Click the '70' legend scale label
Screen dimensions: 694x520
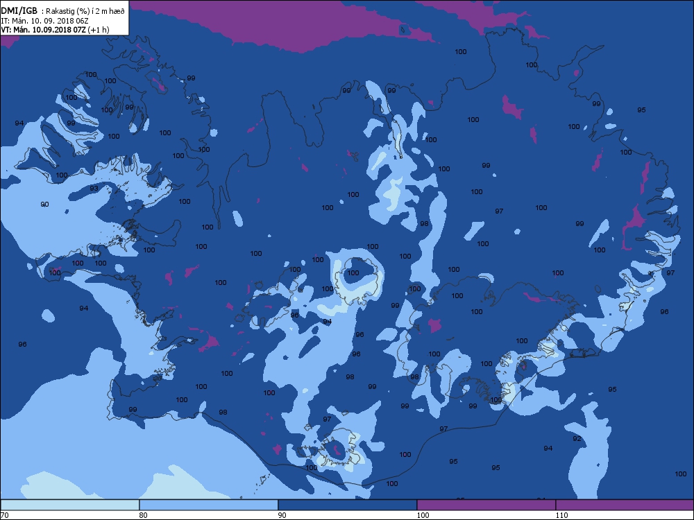pos(4,514)
